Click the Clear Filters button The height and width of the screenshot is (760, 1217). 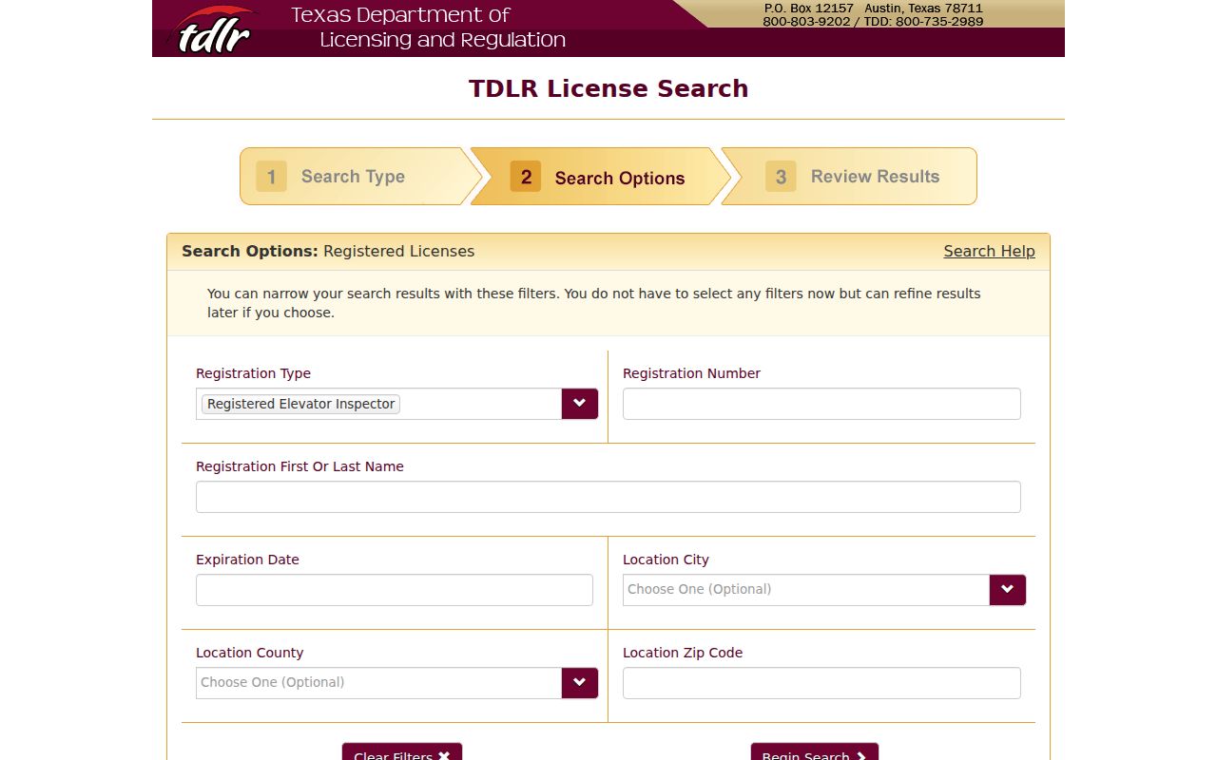[x=402, y=751]
